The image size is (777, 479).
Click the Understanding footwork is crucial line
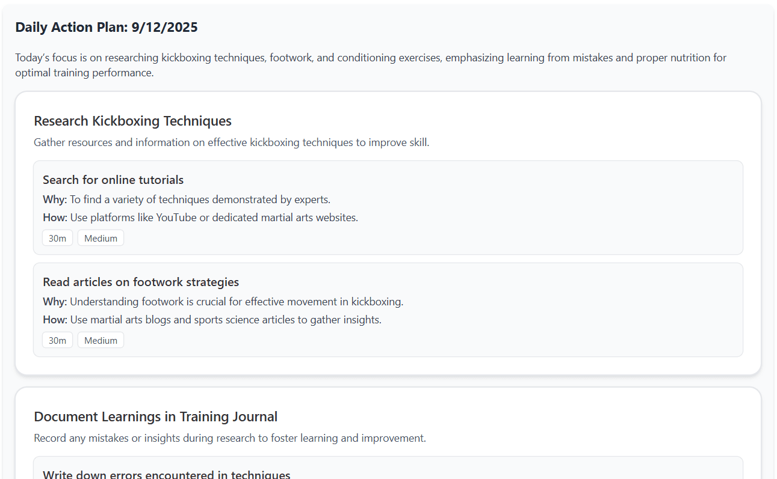[x=237, y=301]
